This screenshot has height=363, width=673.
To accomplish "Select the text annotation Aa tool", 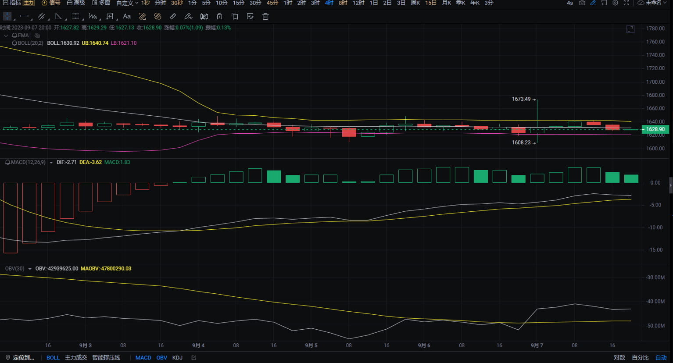I will (x=127, y=17).
